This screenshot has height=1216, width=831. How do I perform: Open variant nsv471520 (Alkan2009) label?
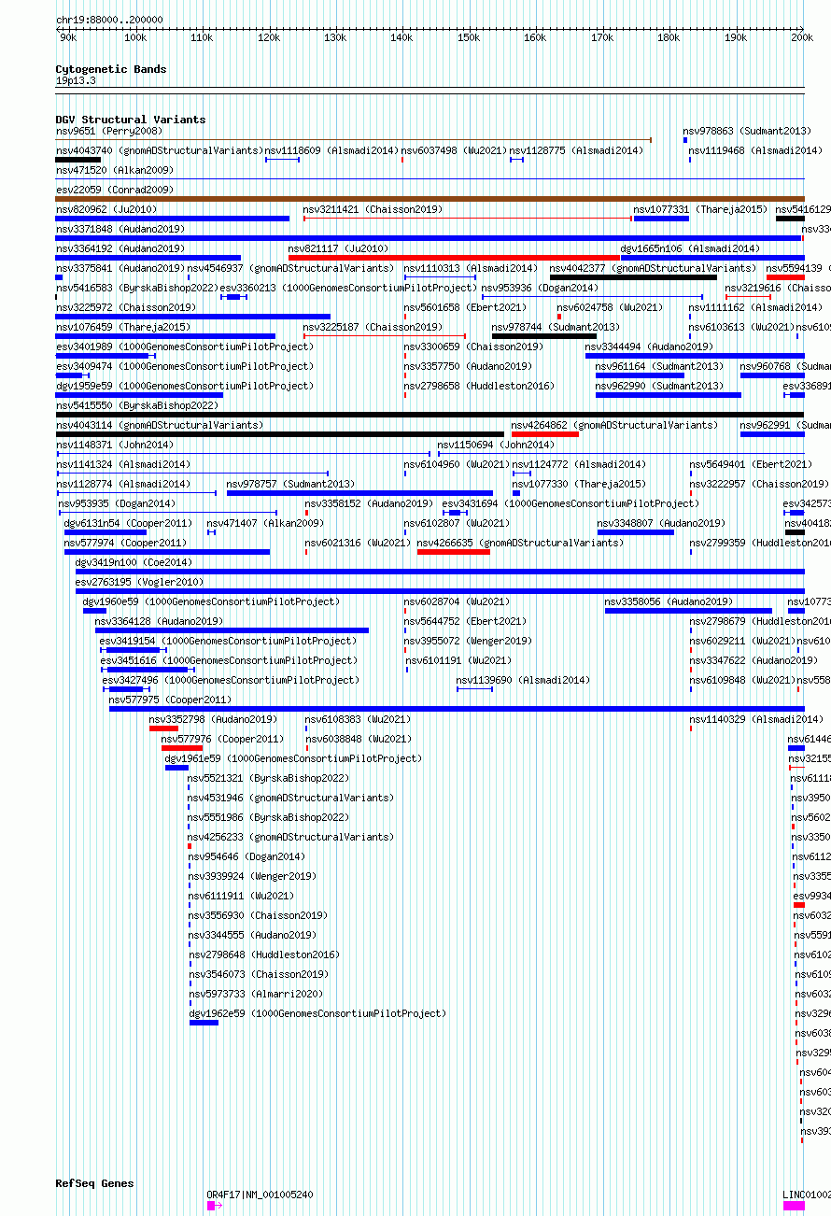click(x=115, y=171)
